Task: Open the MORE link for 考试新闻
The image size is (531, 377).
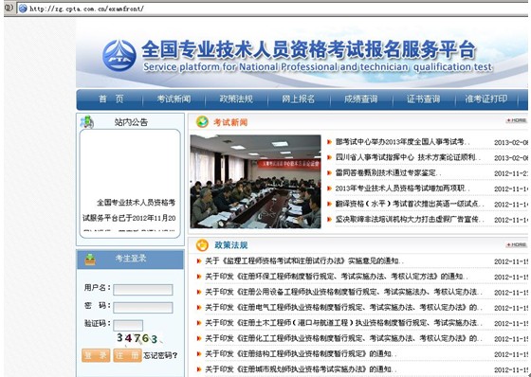Action: [516, 120]
